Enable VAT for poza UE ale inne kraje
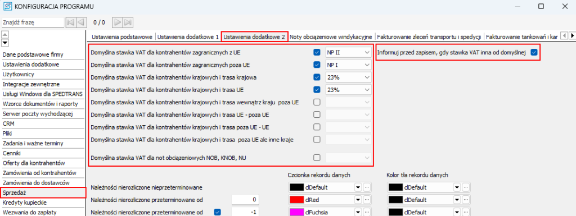Screen dimensions: 576x216 (317, 140)
